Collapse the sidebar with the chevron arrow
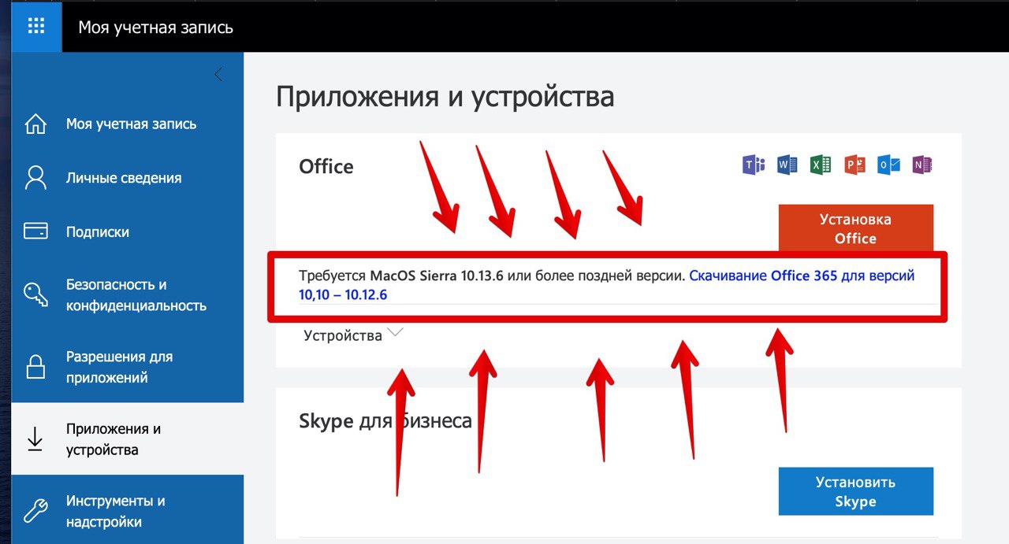Image resolution: width=1009 pixels, height=544 pixels. (218, 75)
